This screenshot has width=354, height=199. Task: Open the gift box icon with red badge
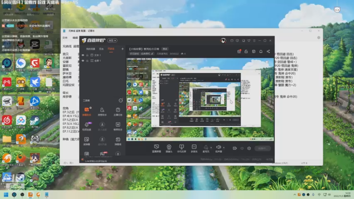[239, 51]
